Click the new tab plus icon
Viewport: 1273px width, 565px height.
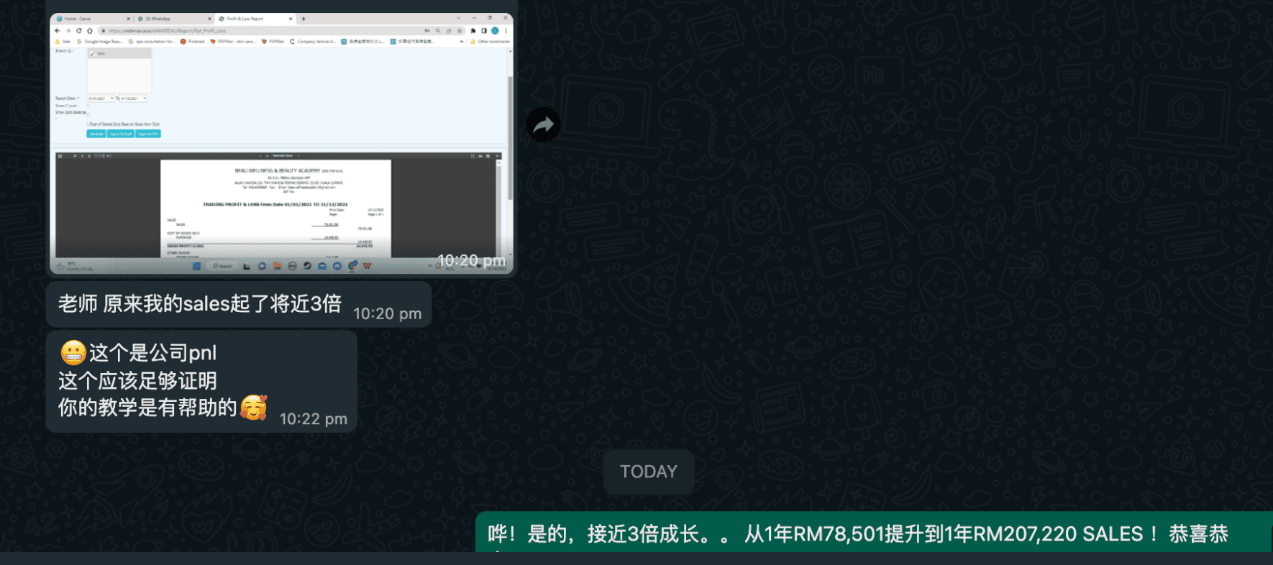304,19
